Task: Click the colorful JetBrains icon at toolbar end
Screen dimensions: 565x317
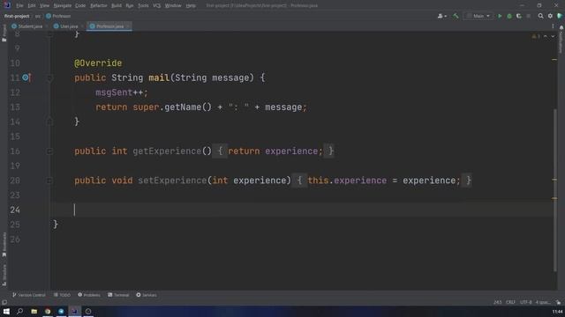Action: click(x=560, y=16)
